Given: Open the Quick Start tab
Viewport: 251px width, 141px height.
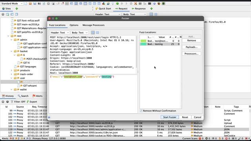Looking at the screenshot, I should click(x=103, y=9).
